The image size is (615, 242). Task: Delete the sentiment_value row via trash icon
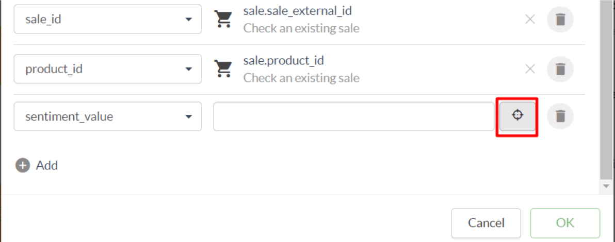pos(560,116)
